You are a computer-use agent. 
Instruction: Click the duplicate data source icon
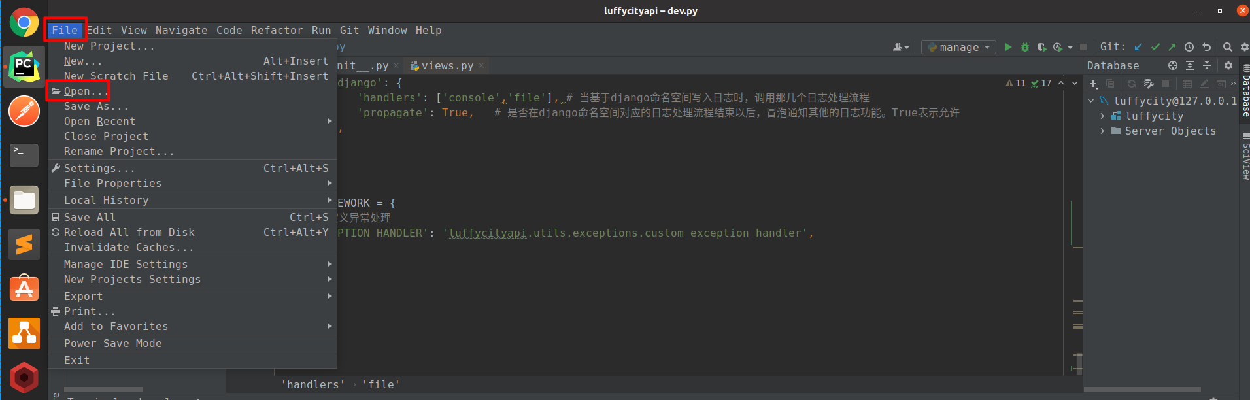tap(1110, 84)
